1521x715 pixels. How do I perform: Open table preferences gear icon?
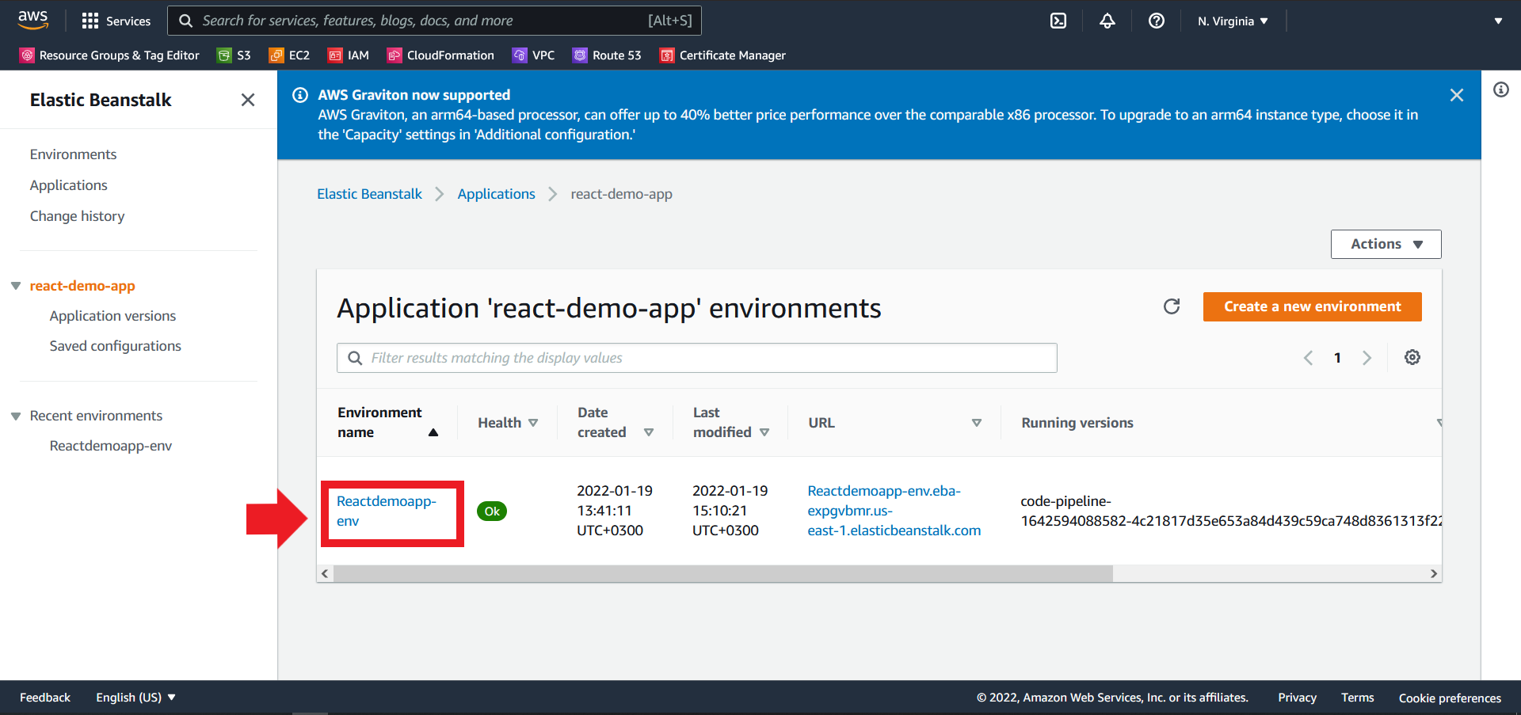point(1412,357)
